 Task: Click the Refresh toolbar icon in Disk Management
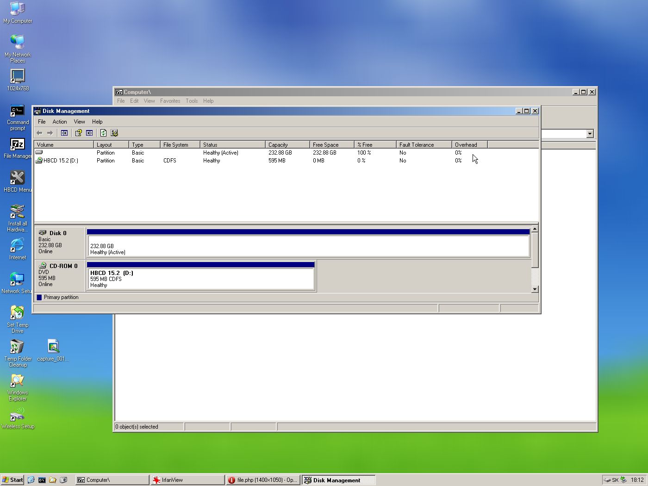pyautogui.click(x=103, y=133)
